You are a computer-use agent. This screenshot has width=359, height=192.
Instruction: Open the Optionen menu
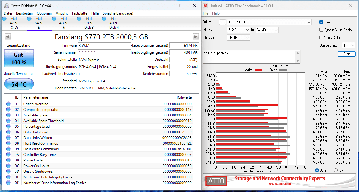(x=44, y=13)
